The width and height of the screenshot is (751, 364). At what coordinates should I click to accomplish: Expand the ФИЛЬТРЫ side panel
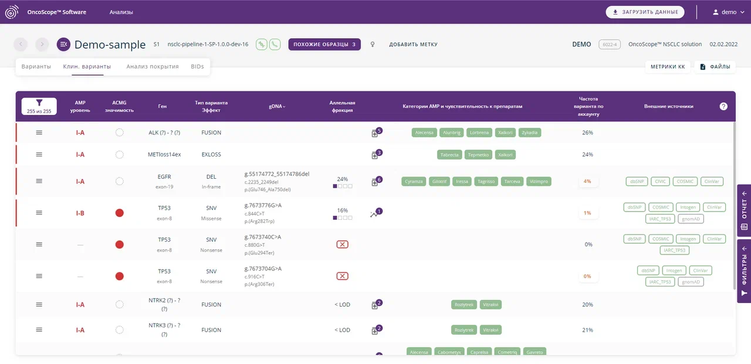[744, 271]
